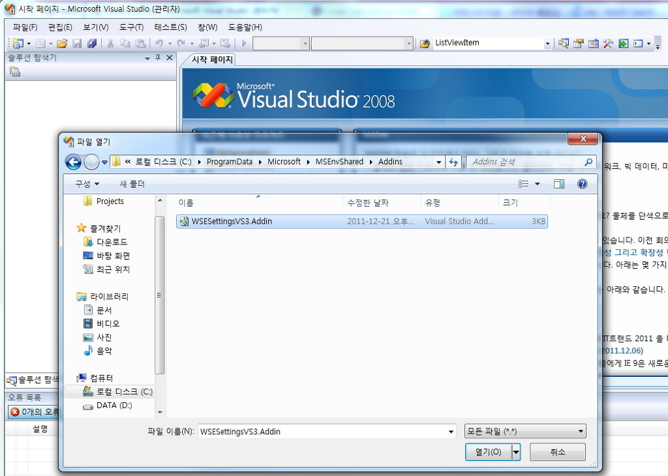Expand the 파일 이름 filename dropdown arrow
Screen dimensions: 668x476
click(451, 432)
